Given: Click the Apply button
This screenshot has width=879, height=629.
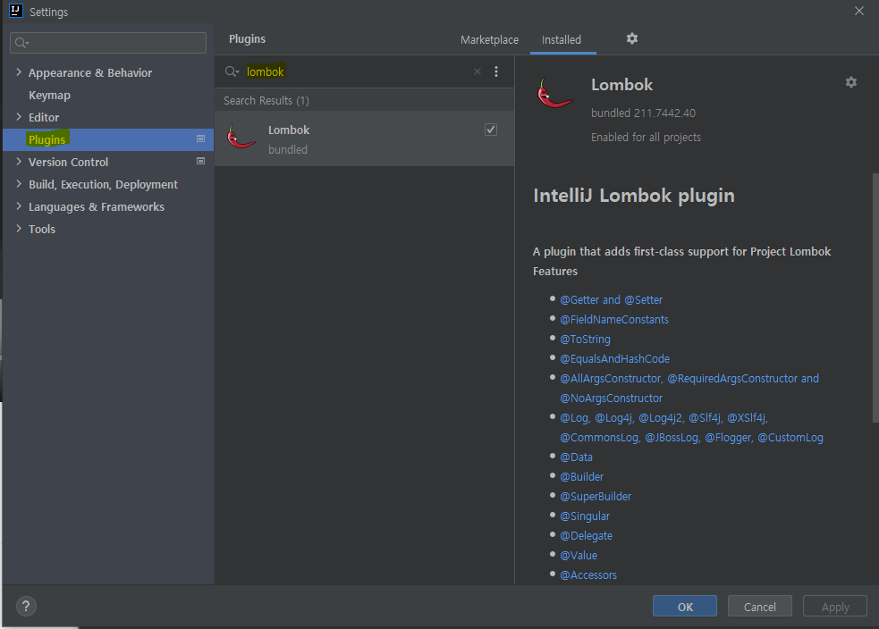Looking at the screenshot, I should [834, 607].
